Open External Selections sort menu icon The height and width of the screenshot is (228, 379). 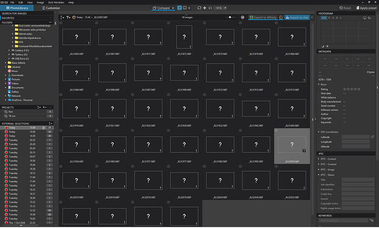tap(51, 123)
